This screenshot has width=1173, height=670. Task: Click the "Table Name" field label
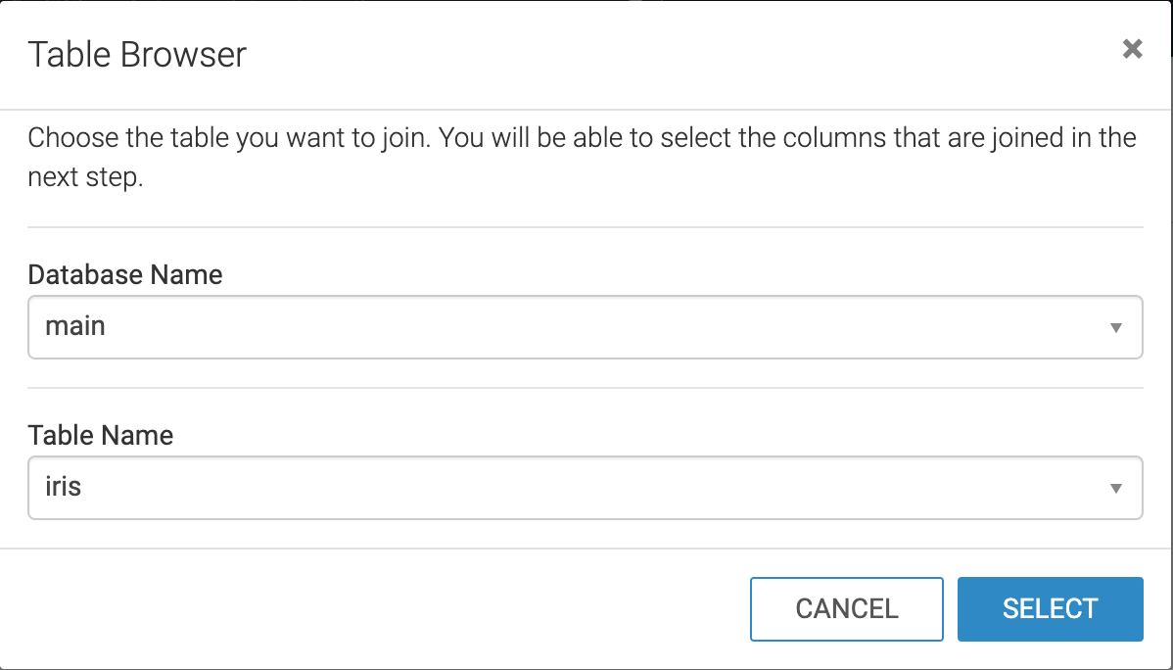click(101, 435)
